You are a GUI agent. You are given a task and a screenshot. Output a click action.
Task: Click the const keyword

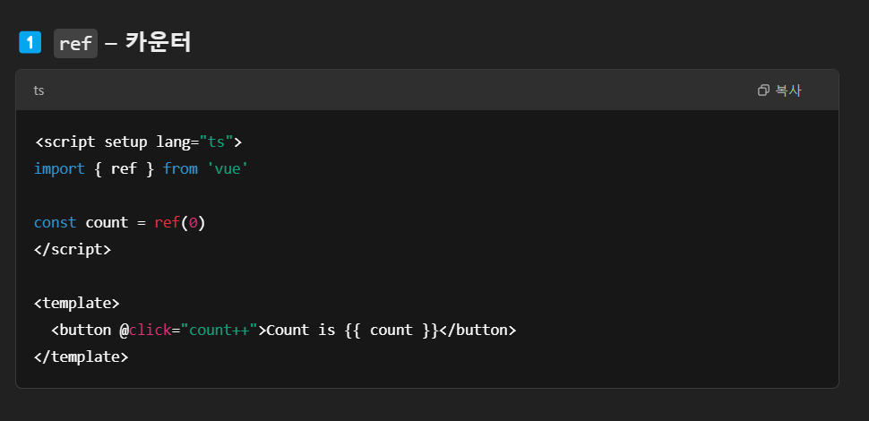click(x=56, y=222)
